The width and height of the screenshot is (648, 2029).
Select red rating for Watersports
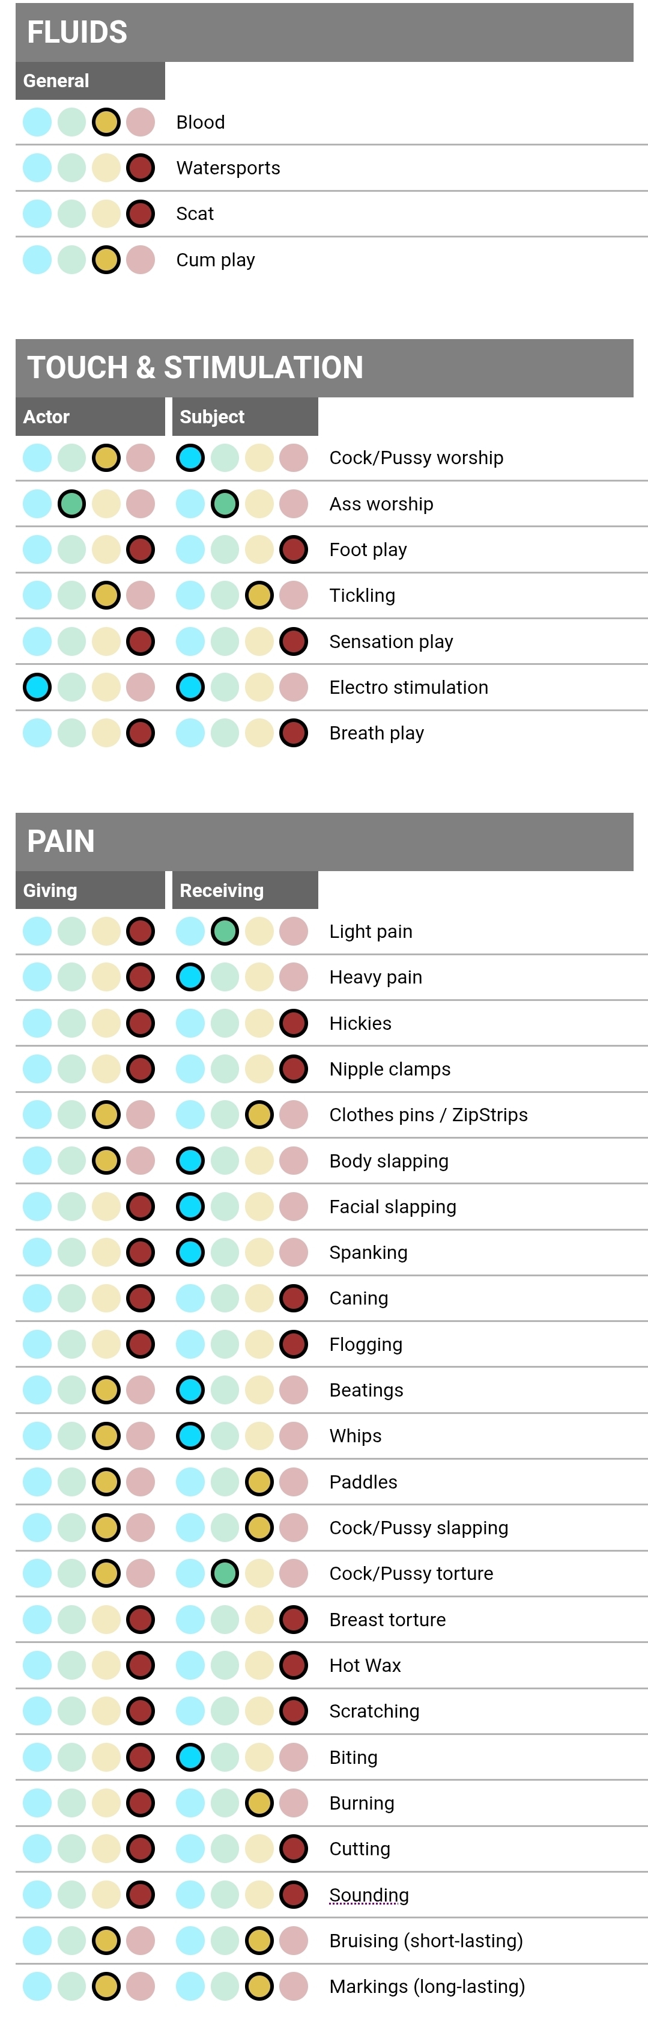click(141, 168)
